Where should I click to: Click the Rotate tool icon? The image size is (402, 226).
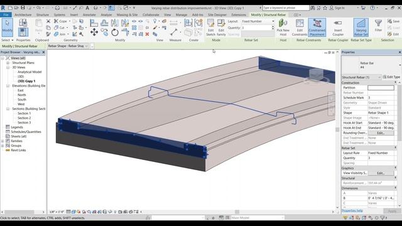[x=115, y=32]
